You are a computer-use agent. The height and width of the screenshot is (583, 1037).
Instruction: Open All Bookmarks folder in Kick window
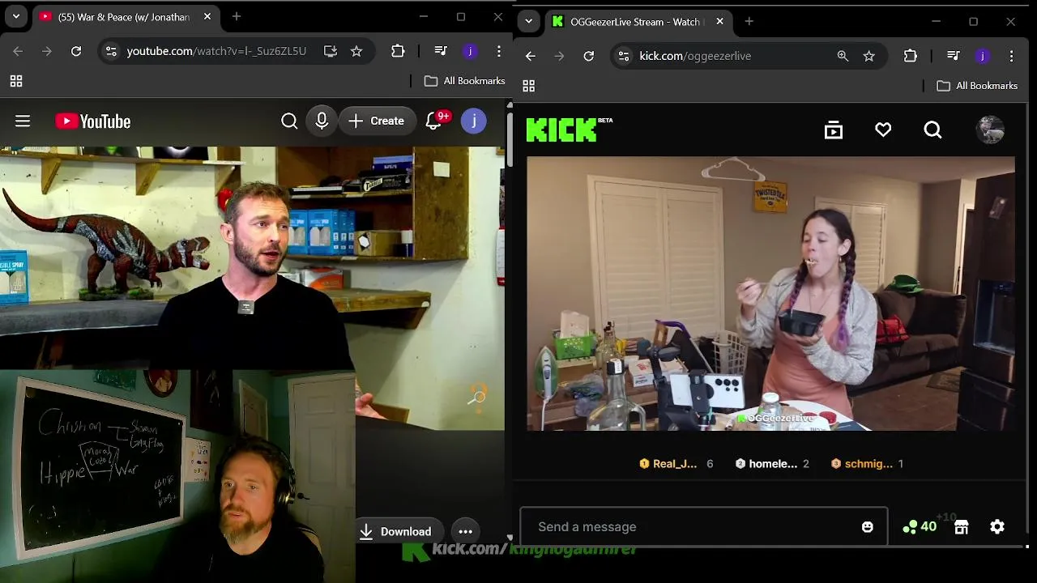977,86
